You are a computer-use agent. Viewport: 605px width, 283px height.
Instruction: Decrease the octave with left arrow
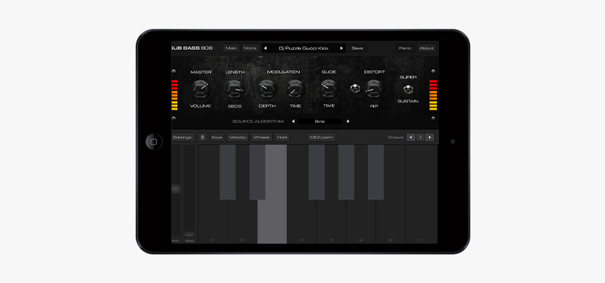411,137
